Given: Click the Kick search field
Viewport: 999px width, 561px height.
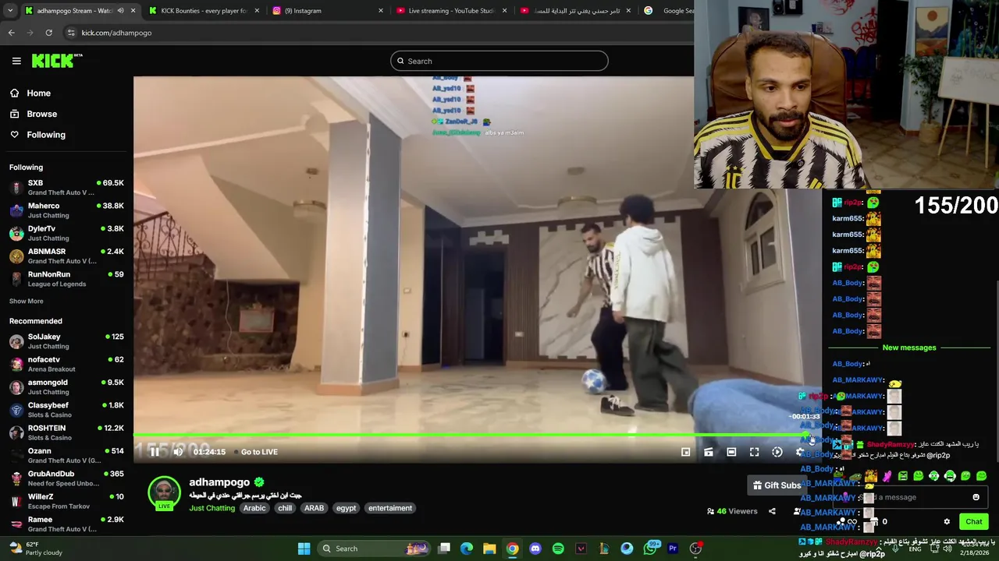Looking at the screenshot, I should click(499, 61).
